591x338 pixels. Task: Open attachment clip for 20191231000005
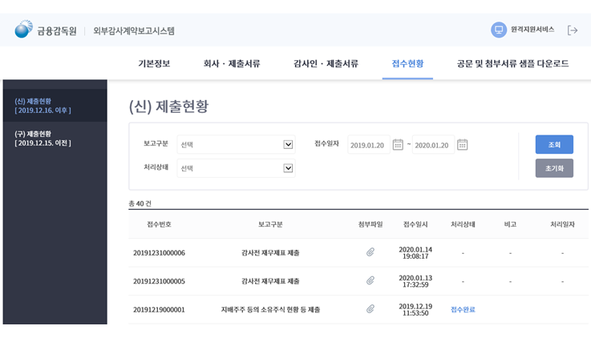(370, 281)
